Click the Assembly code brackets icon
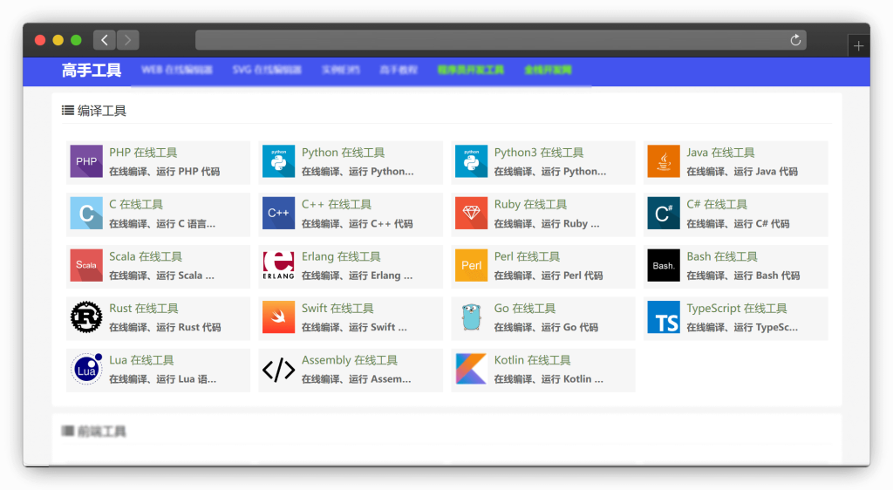The height and width of the screenshot is (490, 893). 279,369
